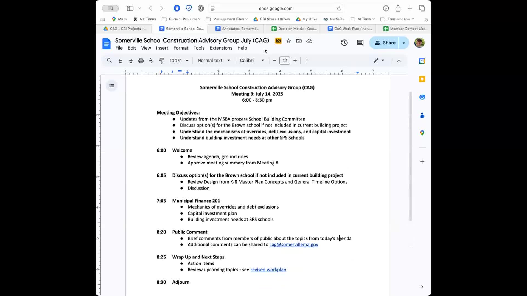Open zoom level dropdown

pyautogui.click(x=179, y=61)
